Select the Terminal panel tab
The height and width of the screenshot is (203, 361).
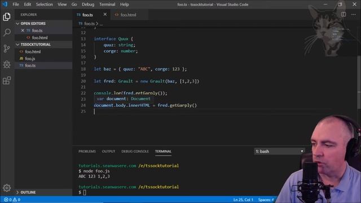[163, 151]
